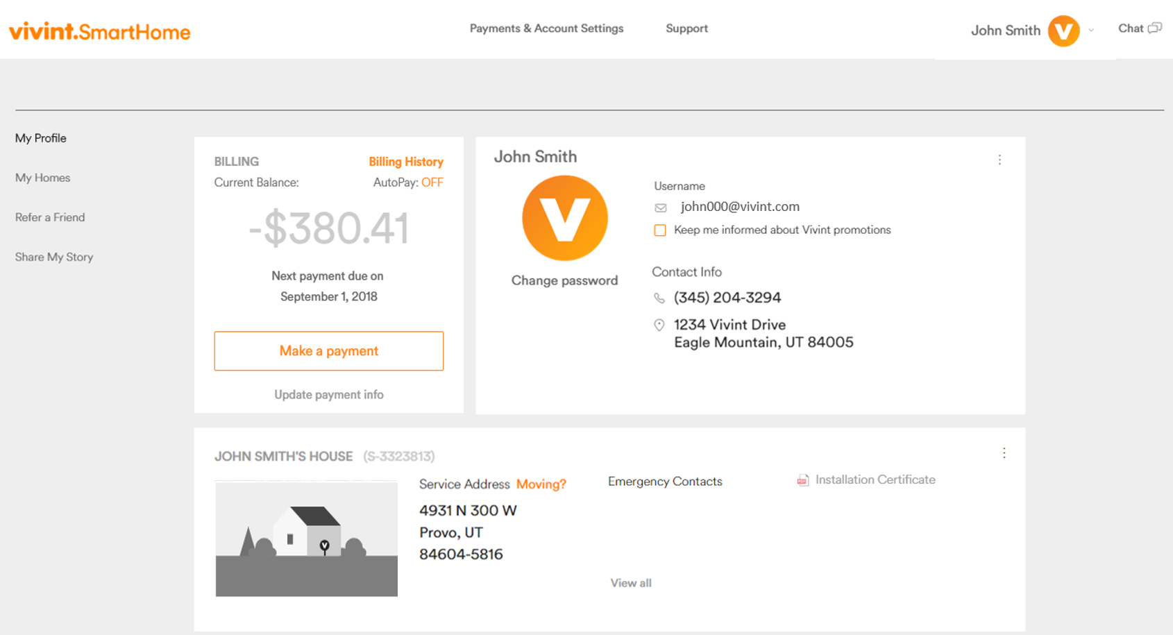Open the Support menu
This screenshot has height=635, width=1173.
tap(686, 28)
